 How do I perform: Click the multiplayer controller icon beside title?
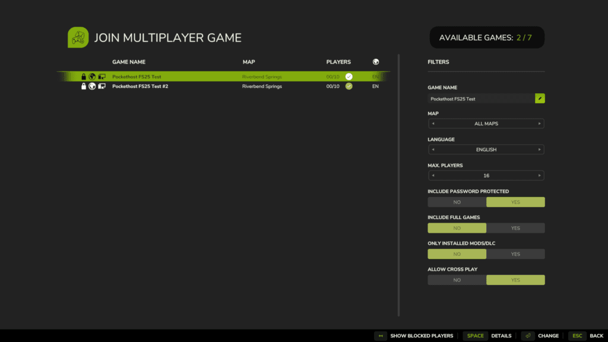pyautogui.click(x=78, y=37)
